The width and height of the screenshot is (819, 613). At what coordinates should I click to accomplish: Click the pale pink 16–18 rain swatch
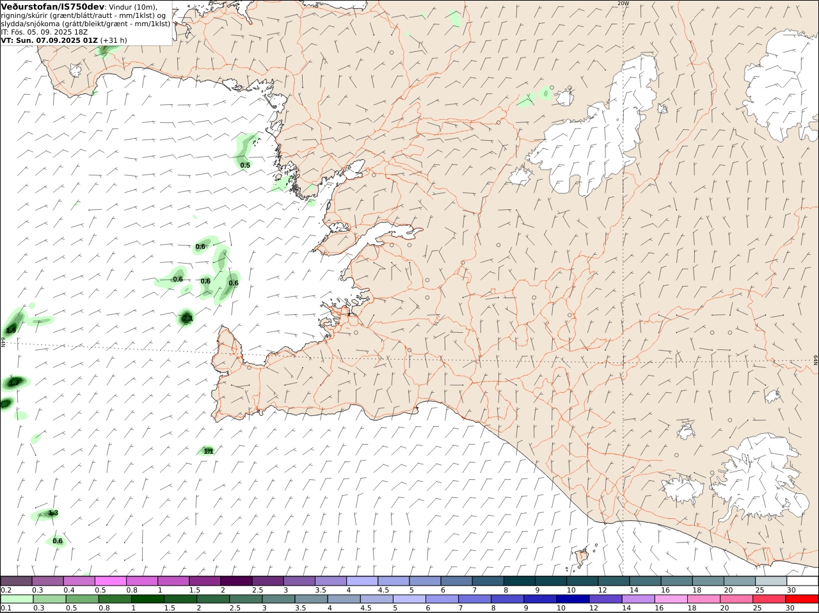[x=671, y=599]
